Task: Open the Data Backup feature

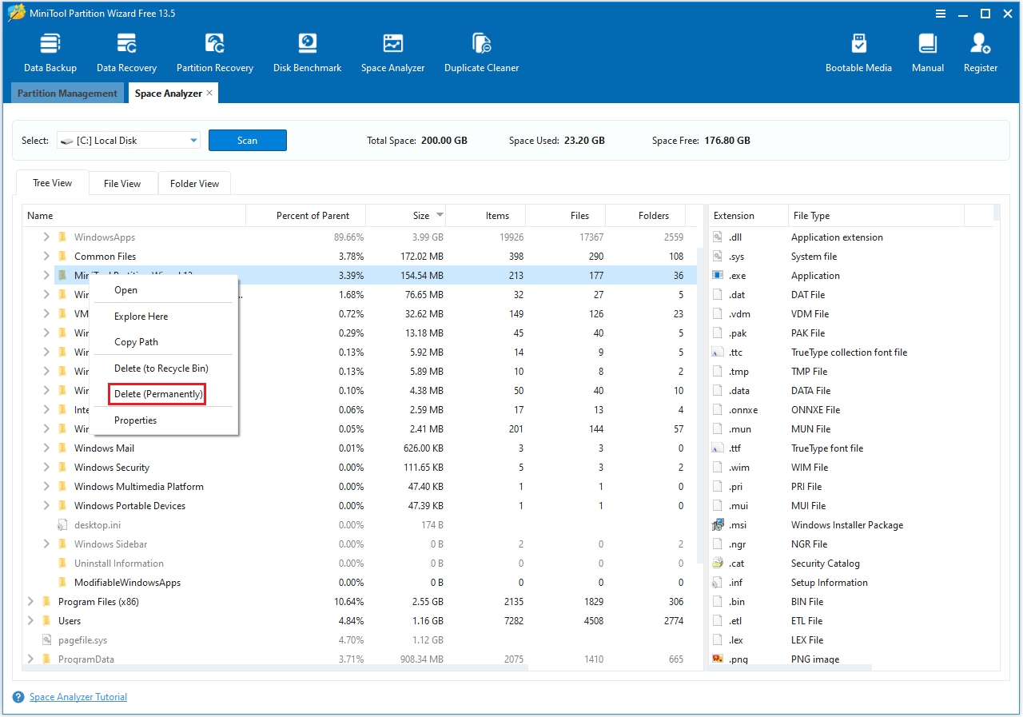Action: [x=50, y=50]
